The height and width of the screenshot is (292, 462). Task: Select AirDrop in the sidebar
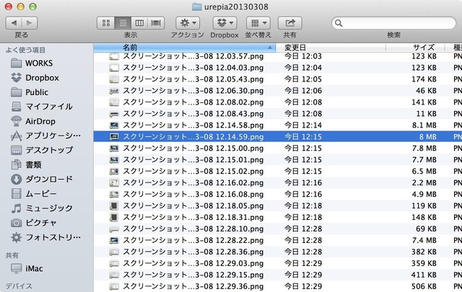point(40,121)
